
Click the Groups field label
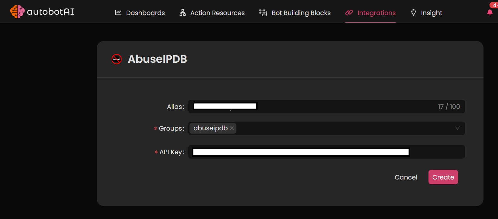172,129
